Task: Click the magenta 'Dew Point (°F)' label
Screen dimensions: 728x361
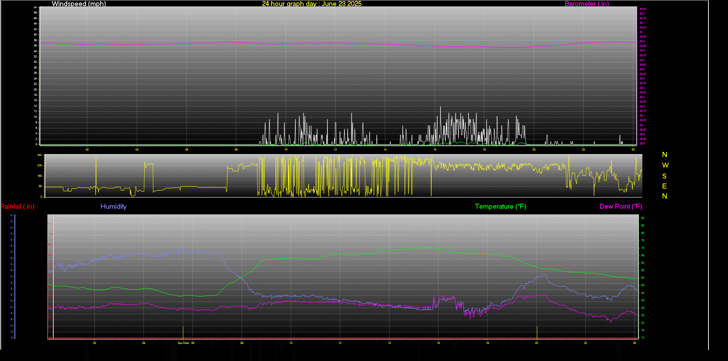Action: tap(621, 206)
